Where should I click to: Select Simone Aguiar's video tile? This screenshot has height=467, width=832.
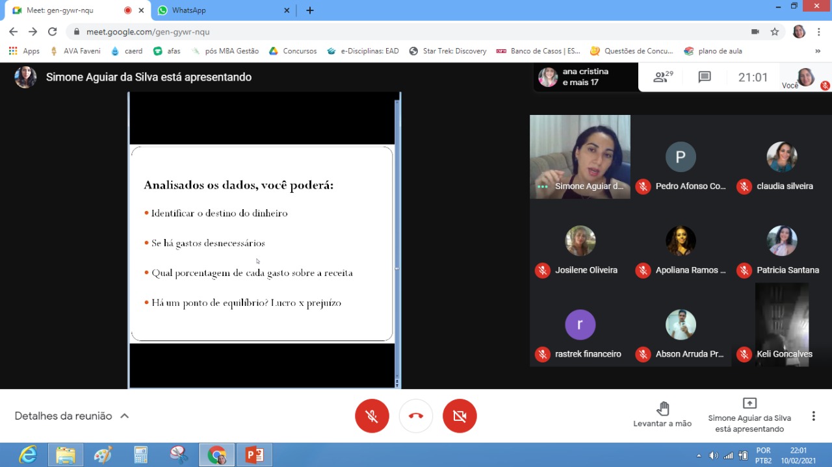coord(580,157)
